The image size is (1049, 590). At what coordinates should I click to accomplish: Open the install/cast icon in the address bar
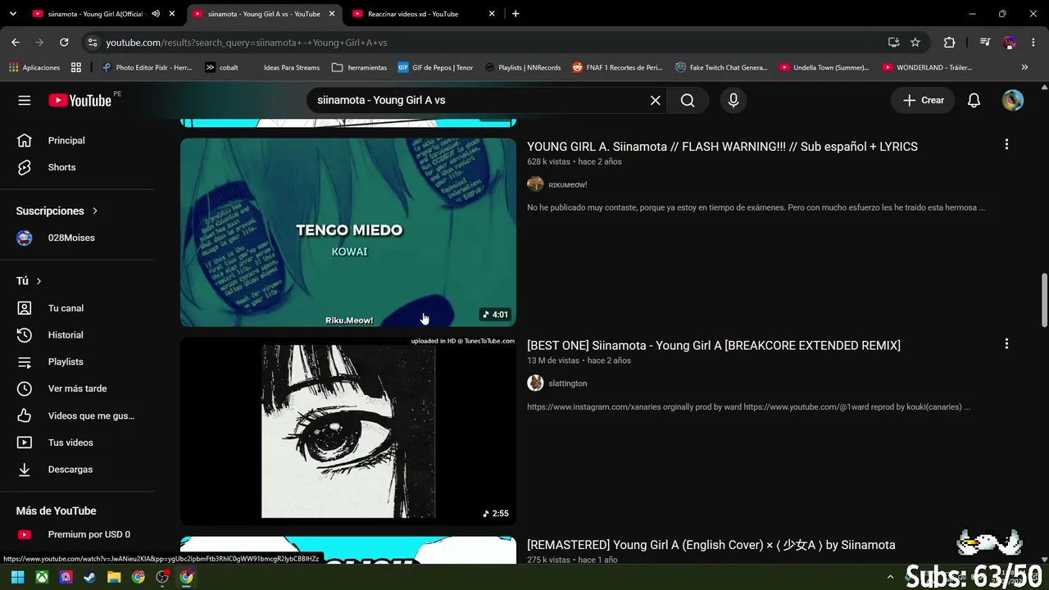pos(893,43)
